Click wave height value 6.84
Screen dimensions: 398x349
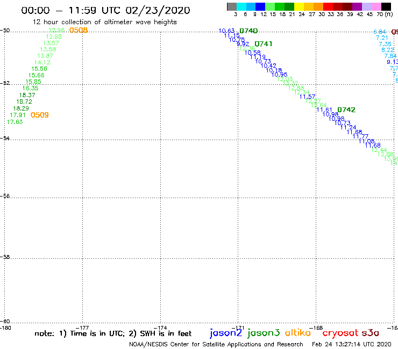point(380,32)
